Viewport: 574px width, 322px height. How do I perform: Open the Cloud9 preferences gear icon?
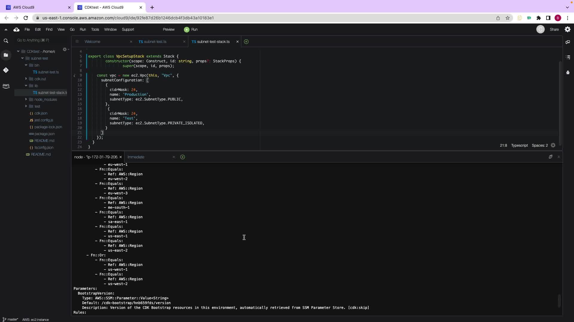567,29
